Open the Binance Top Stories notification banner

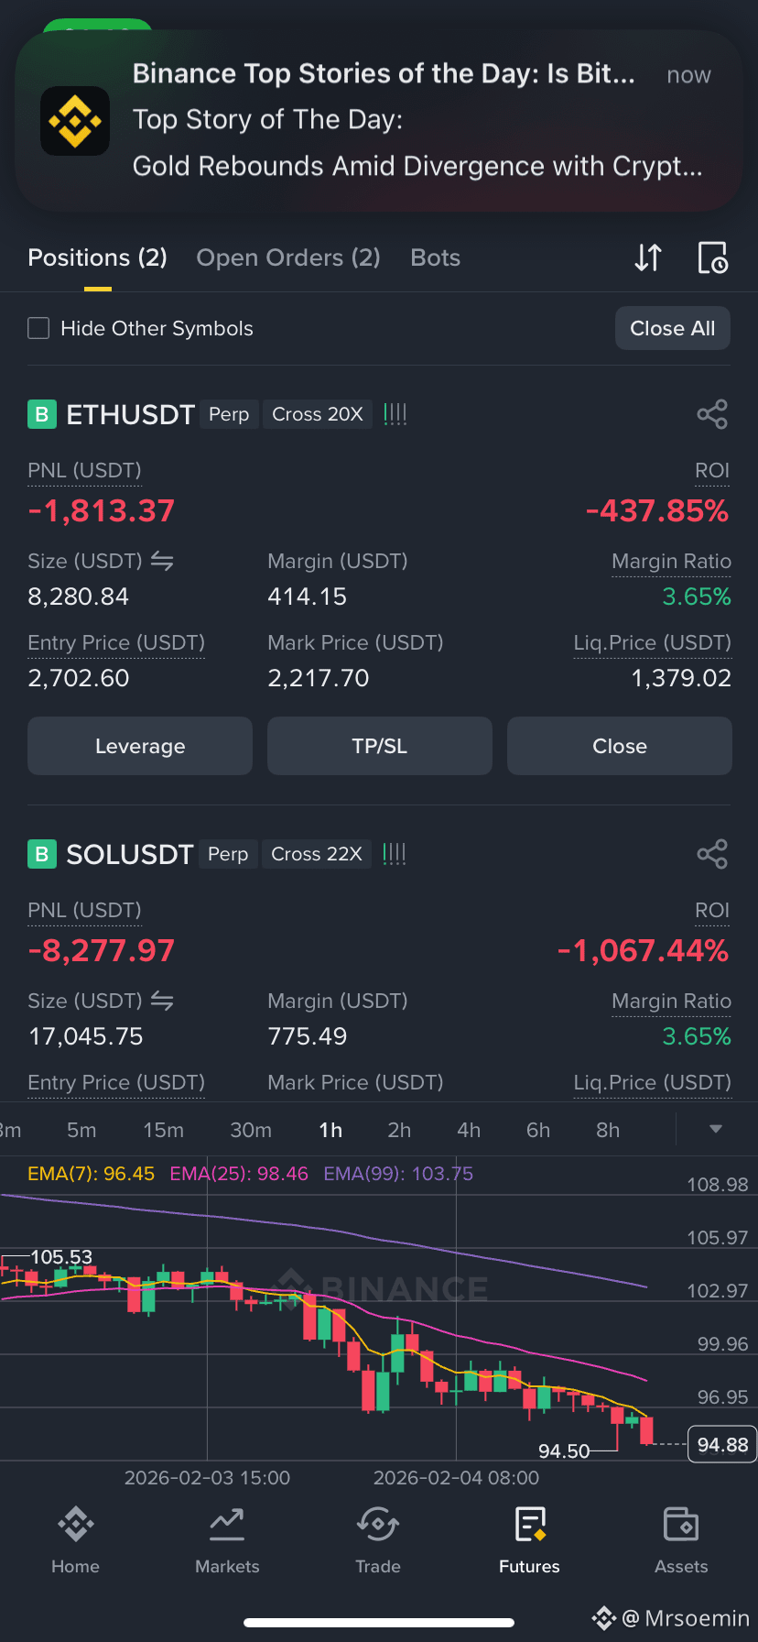point(379,120)
